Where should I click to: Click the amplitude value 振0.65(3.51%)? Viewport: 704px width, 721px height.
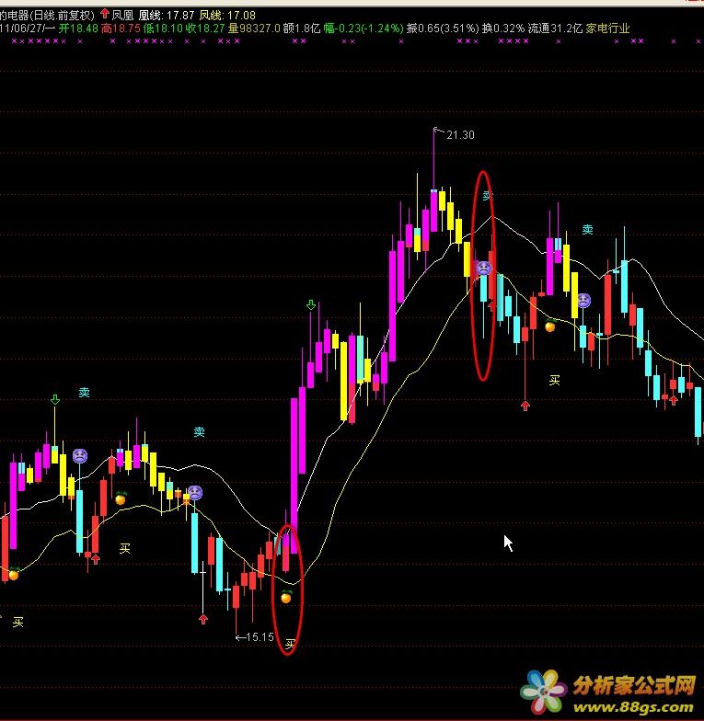tap(443, 29)
